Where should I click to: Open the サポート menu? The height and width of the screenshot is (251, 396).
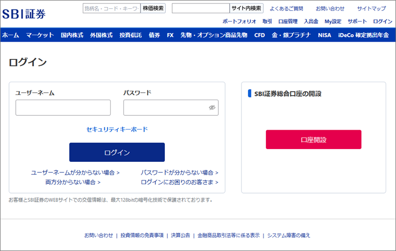click(357, 21)
